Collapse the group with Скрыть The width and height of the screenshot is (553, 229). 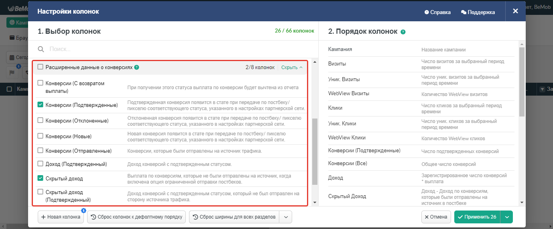[x=292, y=67]
